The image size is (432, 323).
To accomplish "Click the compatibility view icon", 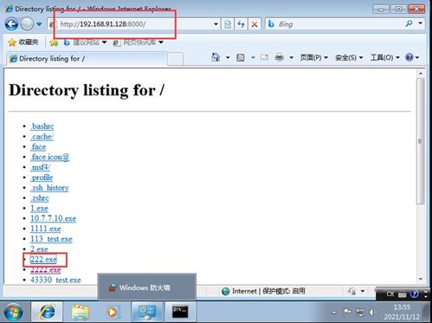I will (x=228, y=24).
